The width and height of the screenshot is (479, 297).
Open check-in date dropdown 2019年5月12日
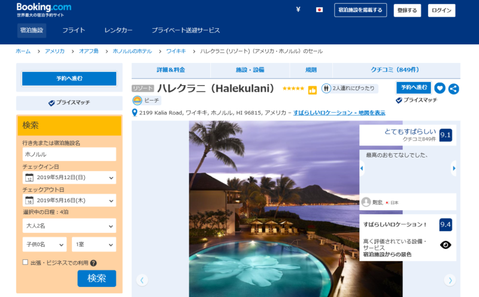(x=69, y=177)
